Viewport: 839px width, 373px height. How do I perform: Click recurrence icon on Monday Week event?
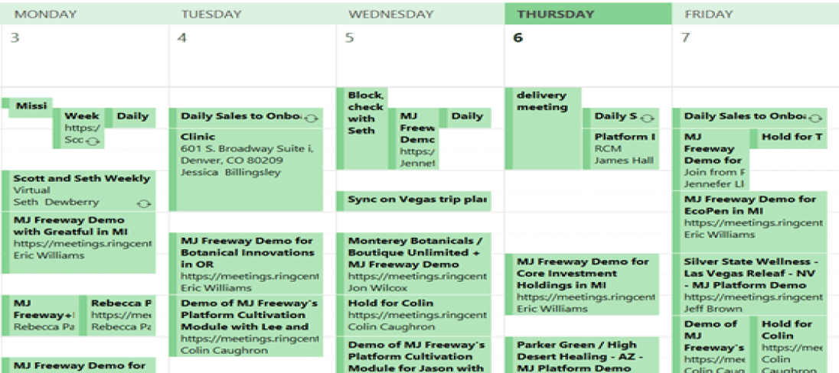93,141
